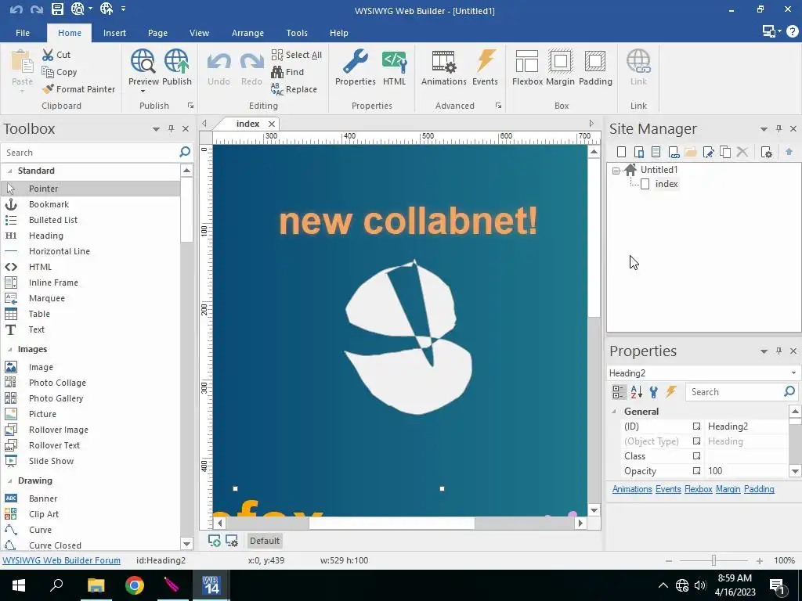
Task: Pin the Site Manager panel
Action: click(779, 129)
